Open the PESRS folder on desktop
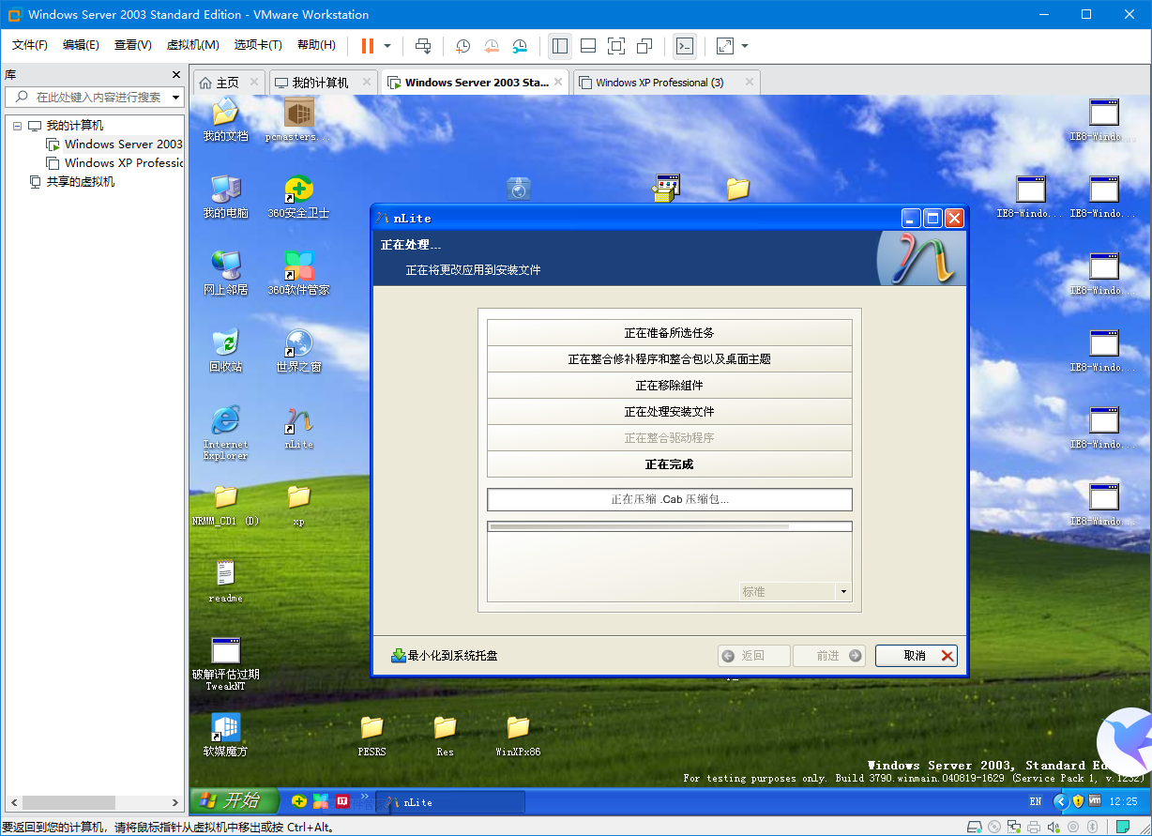 [x=371, y=736]
